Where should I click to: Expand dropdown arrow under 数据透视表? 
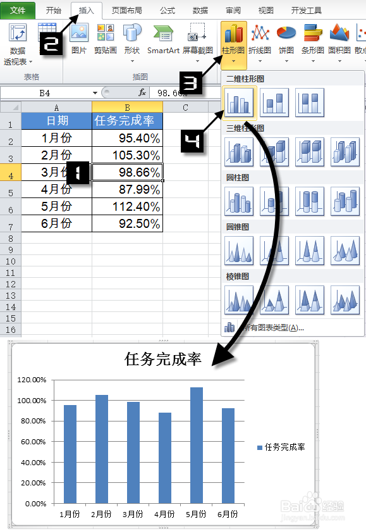(x=30, y=62)
